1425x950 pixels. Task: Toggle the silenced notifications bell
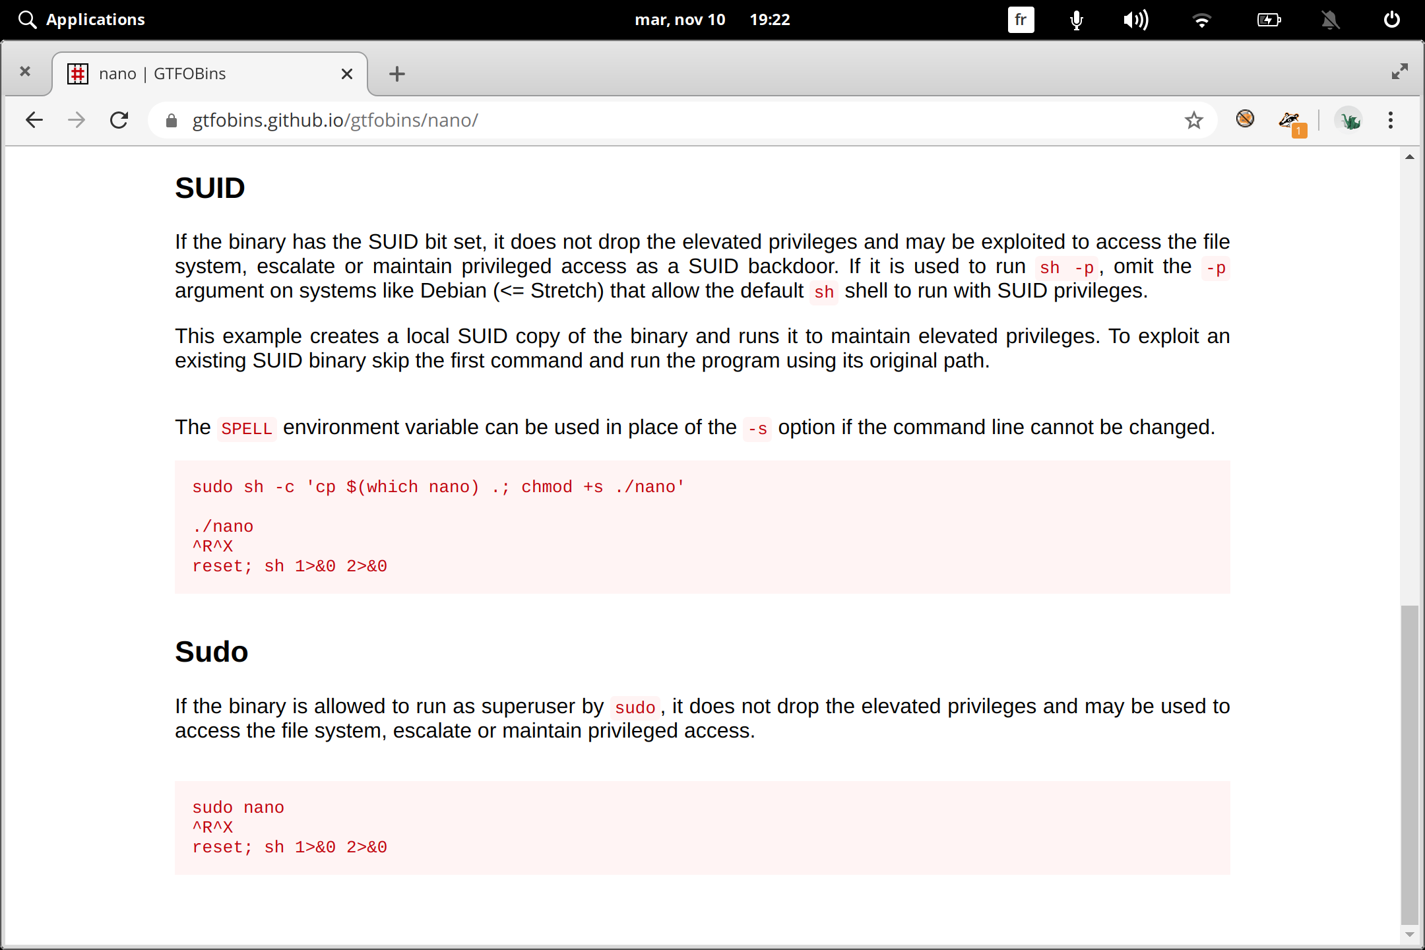[1331, 19]
